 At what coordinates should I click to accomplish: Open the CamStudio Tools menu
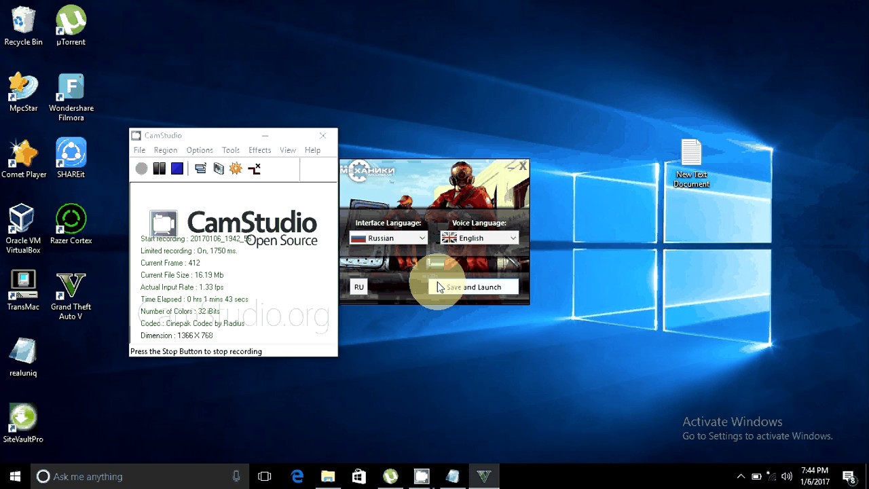231,150
